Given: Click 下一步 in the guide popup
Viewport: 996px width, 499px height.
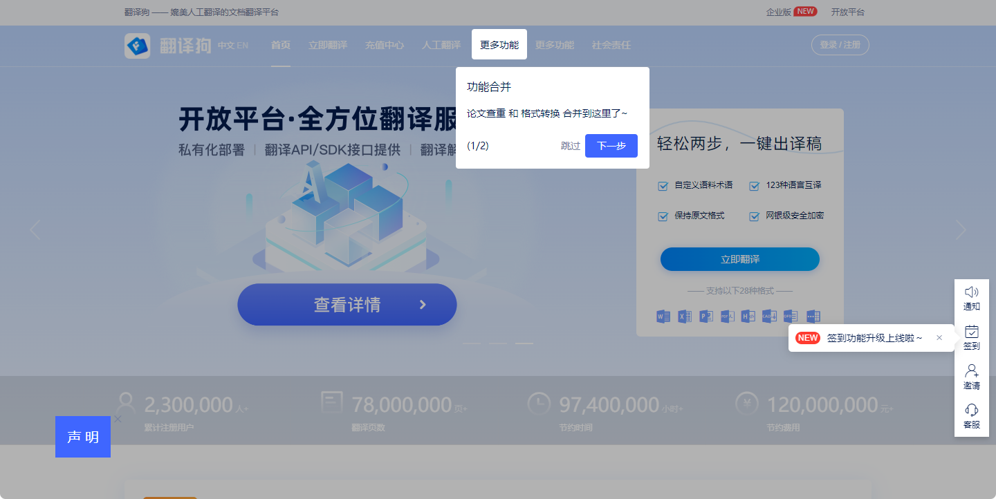Looking at the screenshot, I should 611,146.
